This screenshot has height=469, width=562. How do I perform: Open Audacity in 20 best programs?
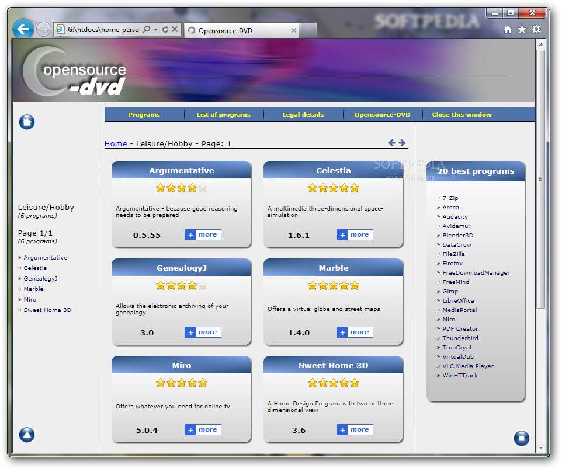coord(455,216)
